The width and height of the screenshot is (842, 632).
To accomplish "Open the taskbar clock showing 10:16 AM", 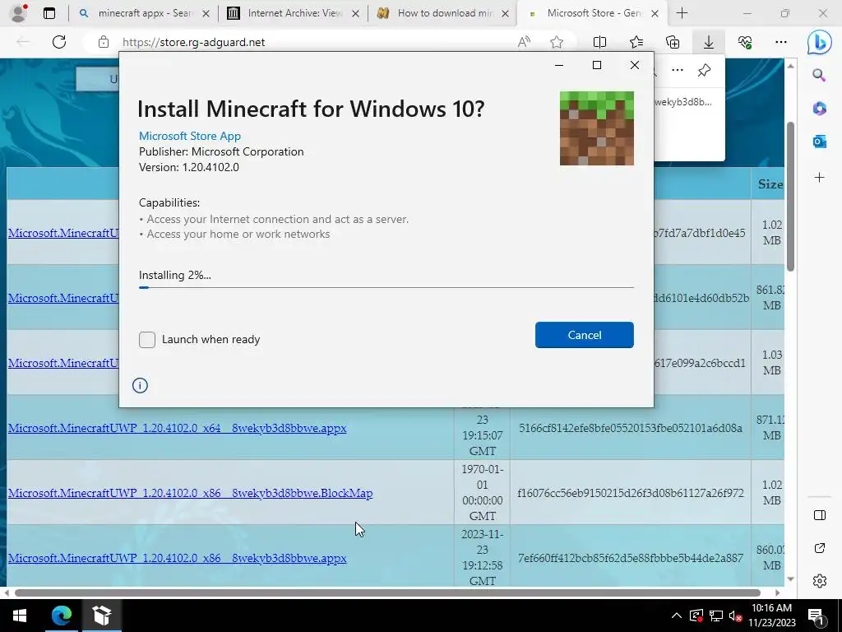I will [x=771, y=616].
